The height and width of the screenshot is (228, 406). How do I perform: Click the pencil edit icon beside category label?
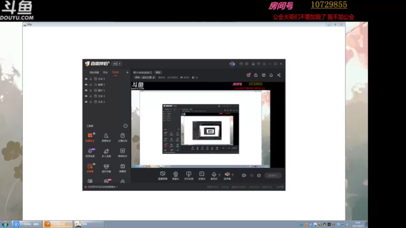click(154, 78)
